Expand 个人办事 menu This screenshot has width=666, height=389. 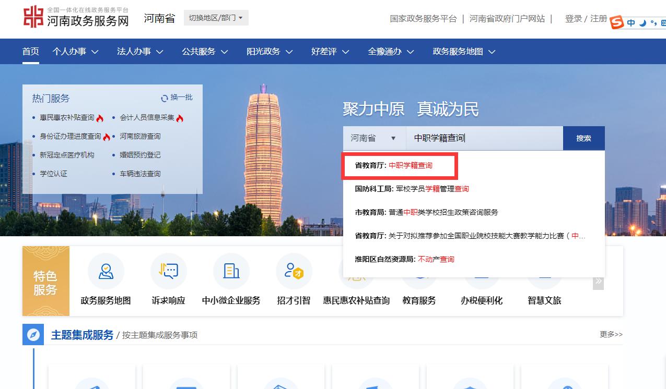76,52
